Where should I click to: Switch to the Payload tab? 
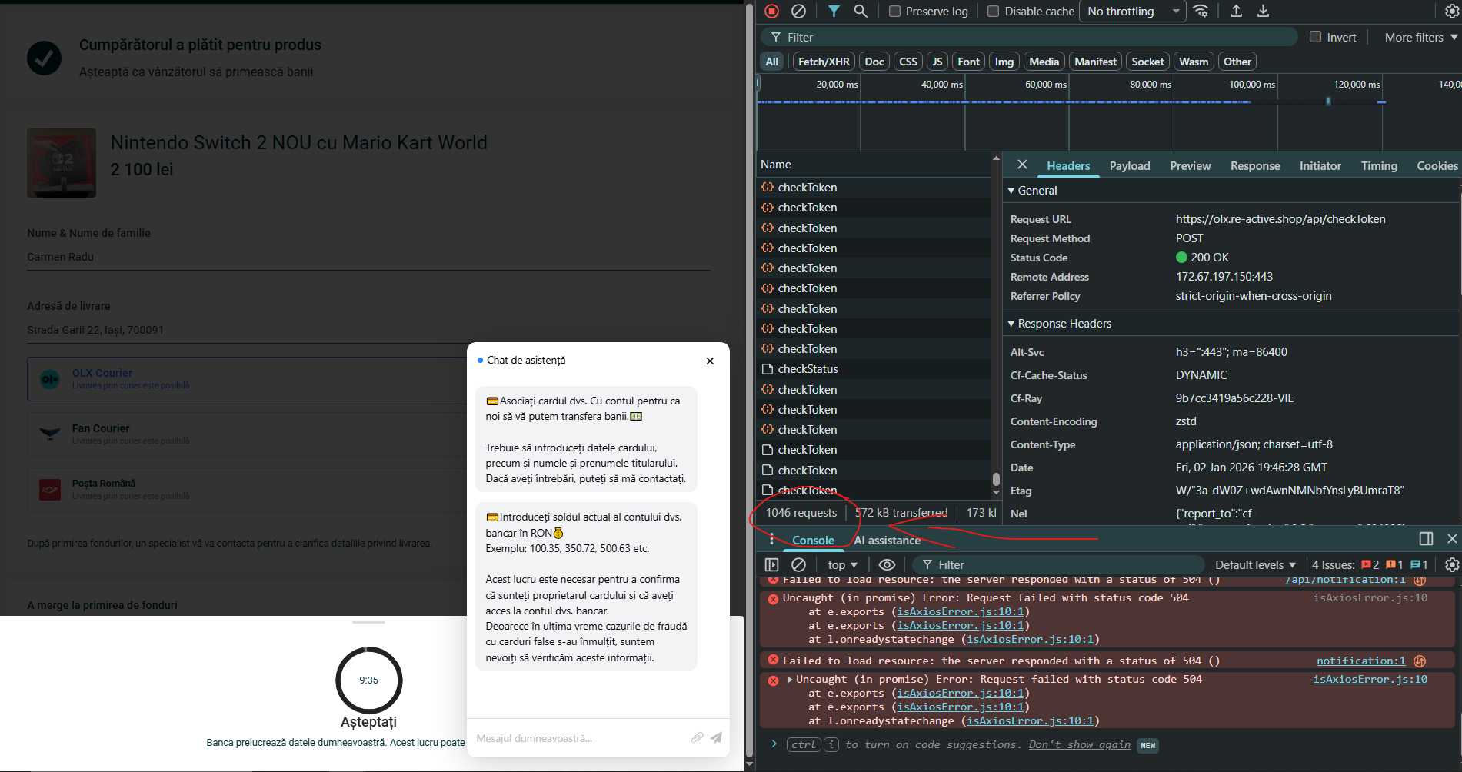click(x=1129, y=166)
